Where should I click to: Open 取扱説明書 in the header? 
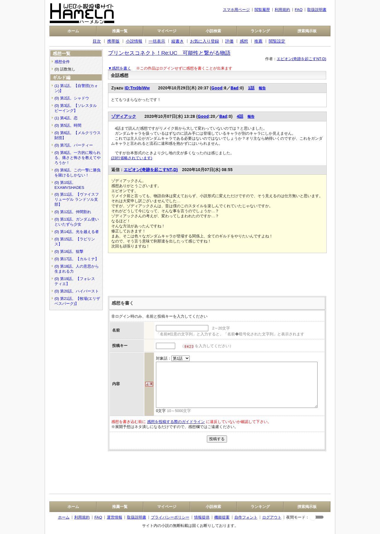point(317,10)
